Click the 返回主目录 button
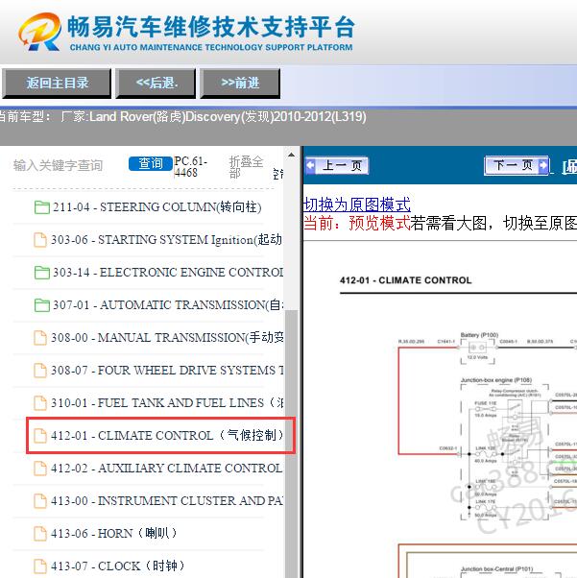The width and height of the screenshot is (577, 578). 57,83
